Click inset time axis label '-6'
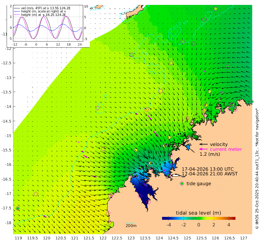 [25, 44]
